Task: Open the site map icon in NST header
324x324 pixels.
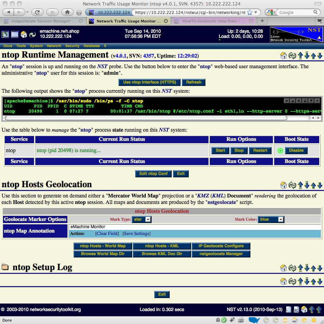Action: pos(5,34)
